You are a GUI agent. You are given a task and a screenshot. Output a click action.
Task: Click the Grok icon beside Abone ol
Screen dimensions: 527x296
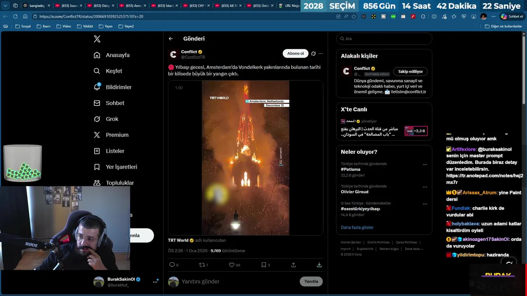pos(313,53)
